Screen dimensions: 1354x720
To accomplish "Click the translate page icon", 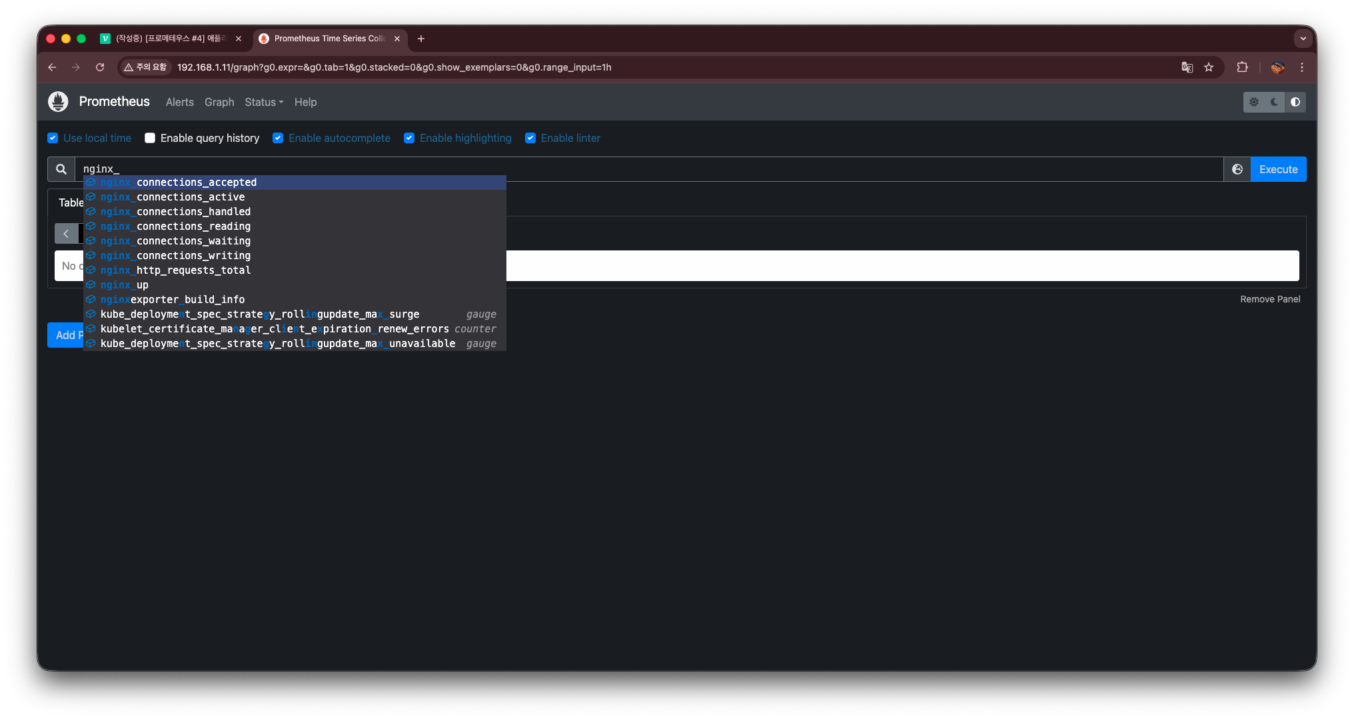I will pyautogui.click(x=1187, y=67).
